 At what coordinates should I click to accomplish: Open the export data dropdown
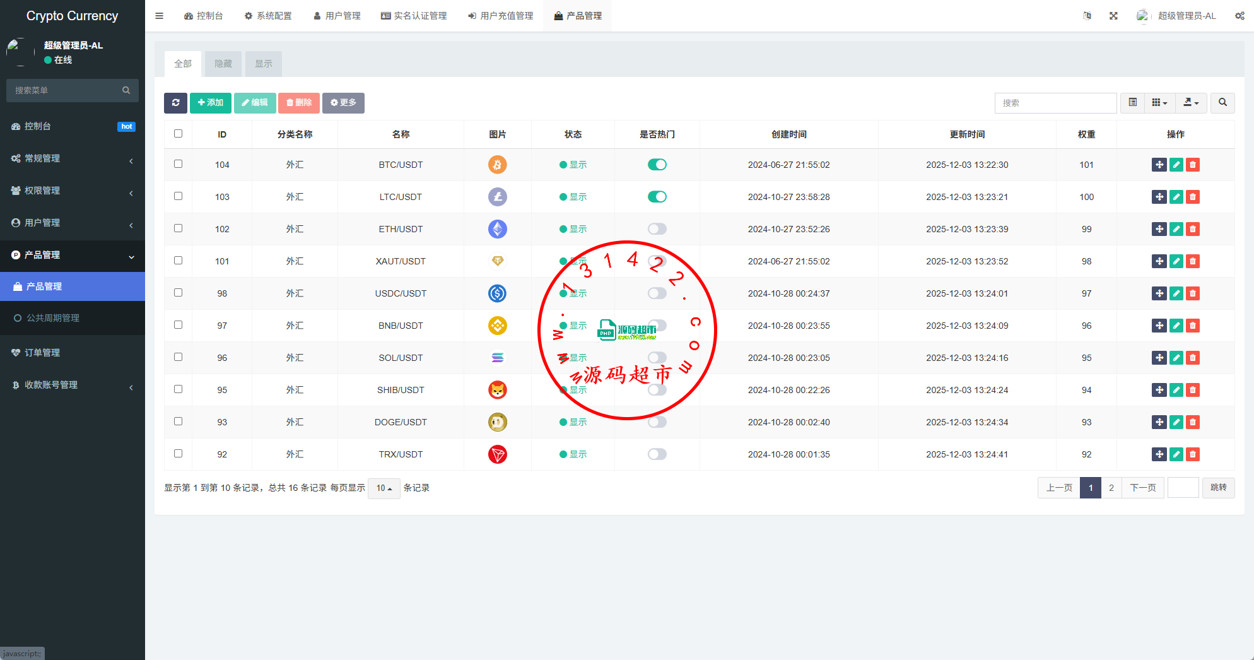(x=1191, y=103)
